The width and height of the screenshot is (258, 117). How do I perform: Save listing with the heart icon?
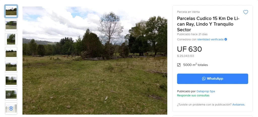(x=245, y=12)
